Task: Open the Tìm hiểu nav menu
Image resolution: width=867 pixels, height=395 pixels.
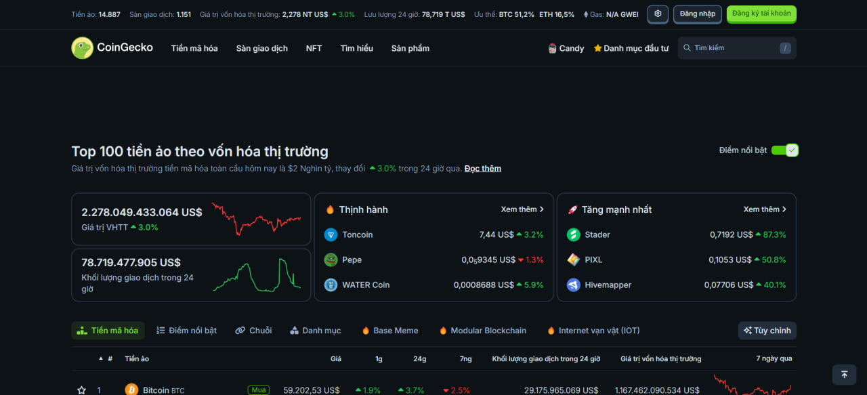Action: click(x=356, y=48)
